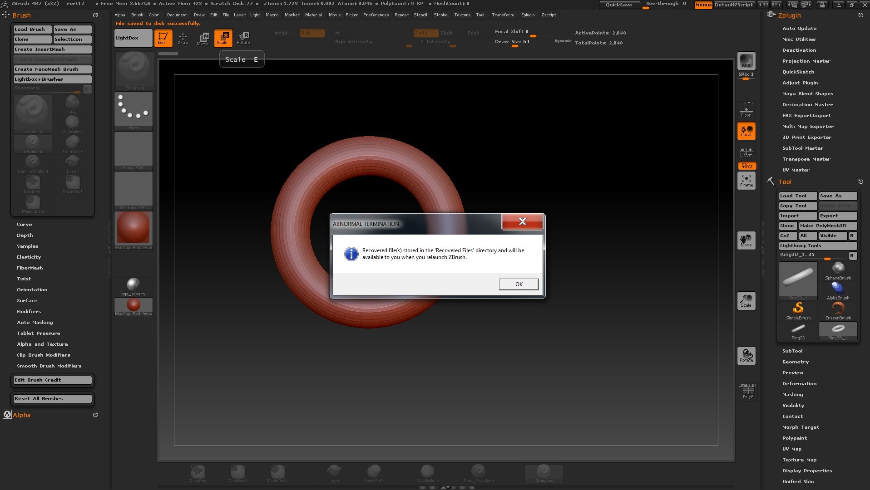
Task: Pick the bgs_silvery material sphere
Action: click(x=133, y=287)
